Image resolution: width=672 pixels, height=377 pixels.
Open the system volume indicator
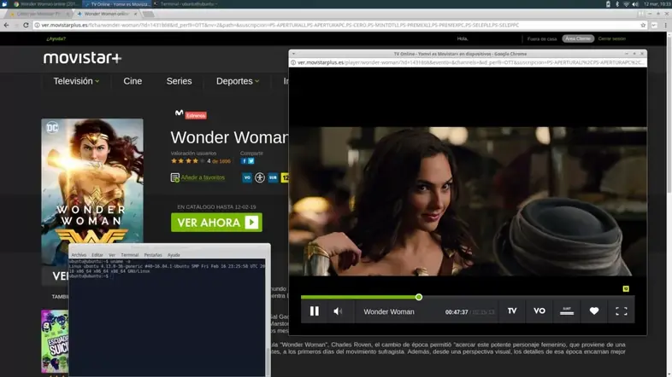(635, 4)
